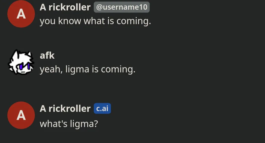
Task: Click the blue c.ai badge
Action: [x=102, y=108]
